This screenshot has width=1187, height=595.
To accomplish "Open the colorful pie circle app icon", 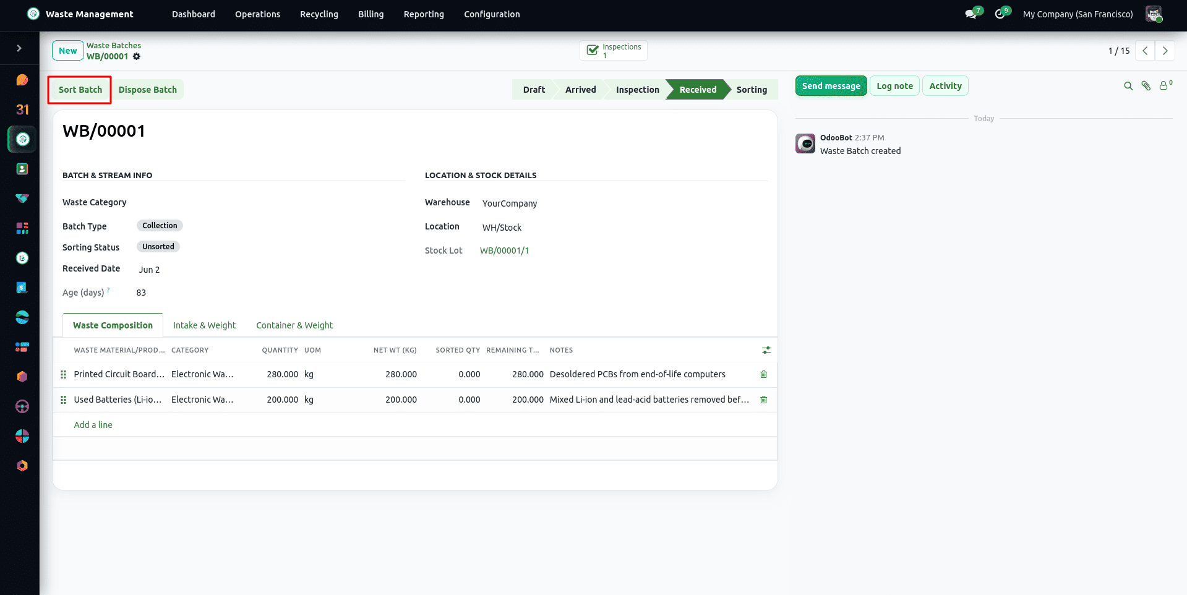I will tap(22, 436).
